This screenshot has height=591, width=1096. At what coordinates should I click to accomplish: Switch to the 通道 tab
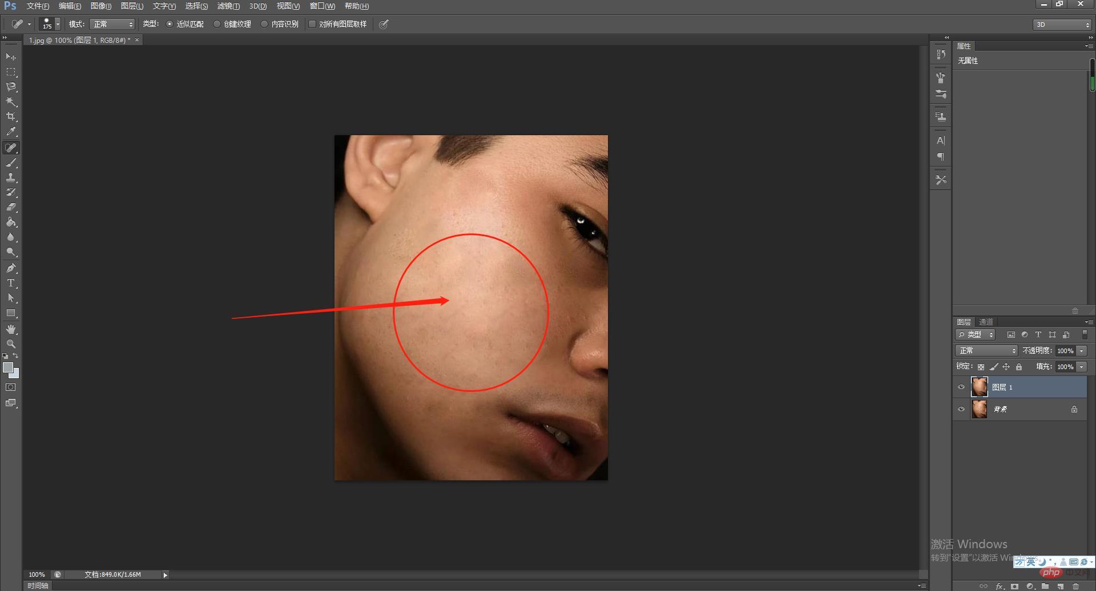(986, 322)
